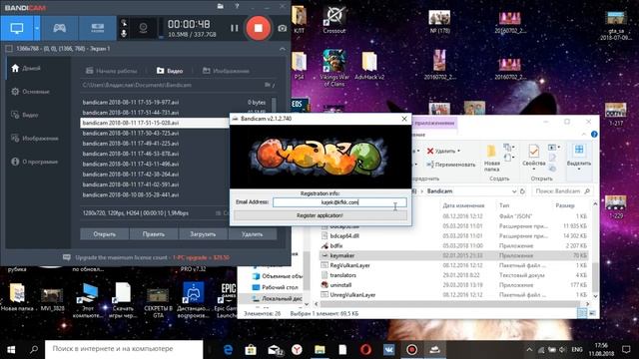The width and height of the screenshot is (639, 359).
Task: Click the taskbar search box
Action: coord(124,349)
